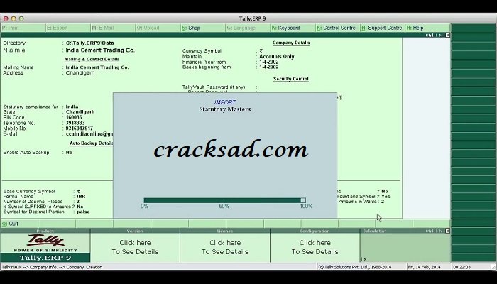Click the Tally Power of Simplicity logo
Viewport: 497px width, 284px height.
[x=45, y=243]
